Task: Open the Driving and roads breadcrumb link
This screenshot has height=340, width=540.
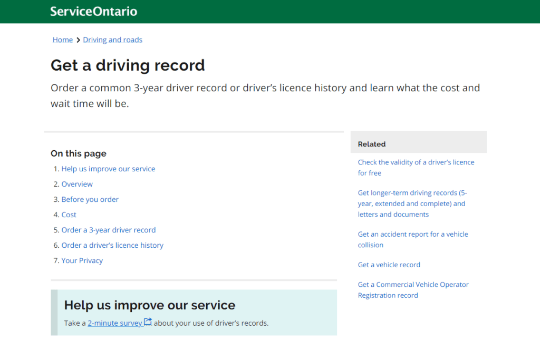Action: point(112,40)
